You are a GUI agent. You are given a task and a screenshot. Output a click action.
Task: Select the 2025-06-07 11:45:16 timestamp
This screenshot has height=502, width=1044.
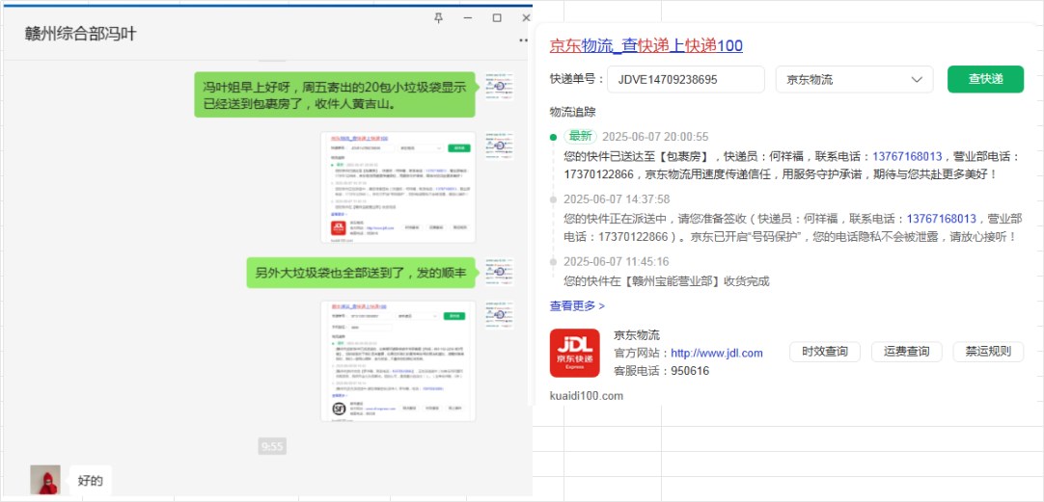(617, 261)
